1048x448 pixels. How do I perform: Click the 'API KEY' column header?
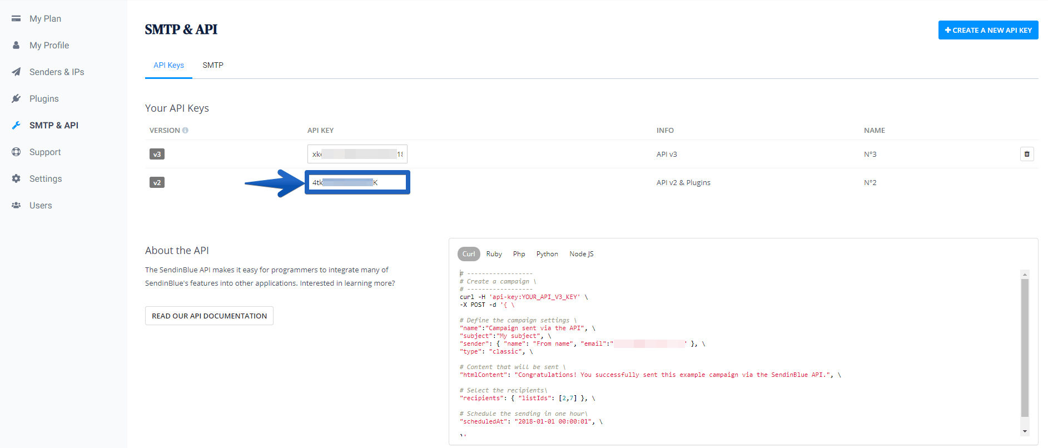pyautogui.click(x=320, y=130)
